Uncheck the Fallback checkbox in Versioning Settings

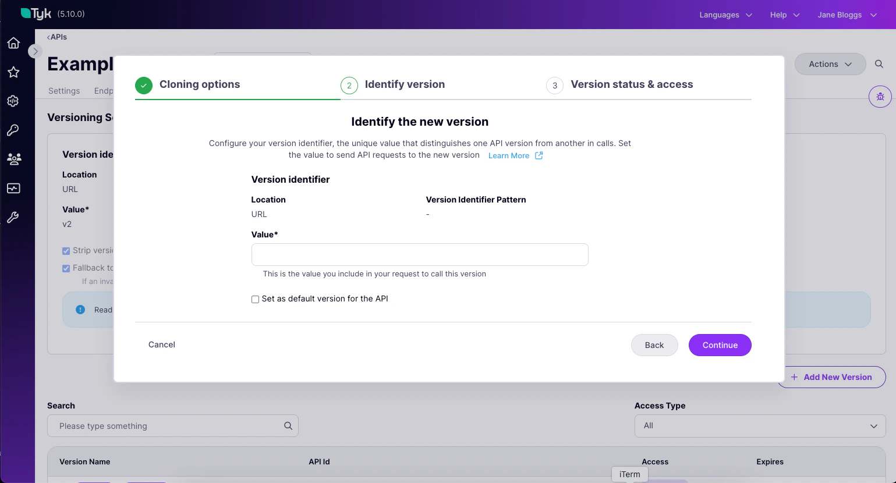click(x=66, y=268)
